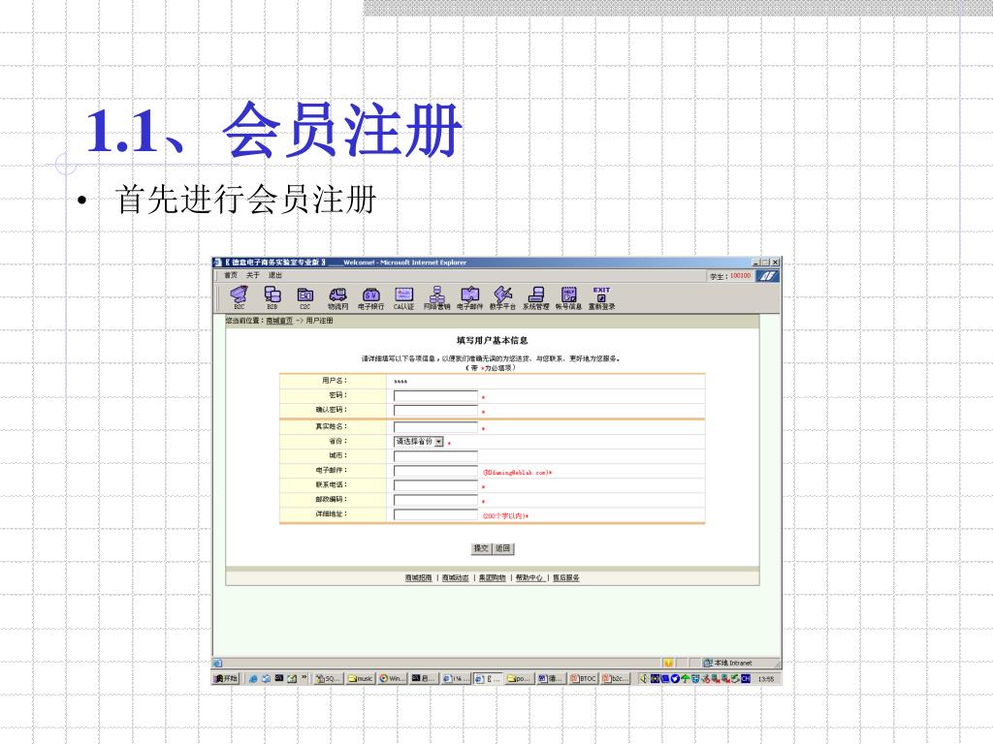Screen dimensions: 993x744
Task: Click the 重新登录 EXIT icon
Action: click(601, 297)
